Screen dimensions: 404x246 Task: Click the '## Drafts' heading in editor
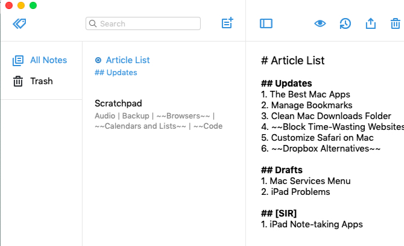tap(282, 170)
